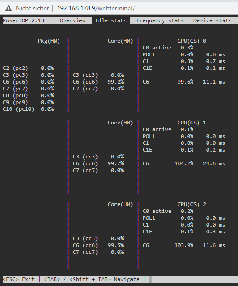The width and height of the screenshot is (238, 286).
Task: Click the C1E row showing 0.3 ms
Action: click(184, 232)
